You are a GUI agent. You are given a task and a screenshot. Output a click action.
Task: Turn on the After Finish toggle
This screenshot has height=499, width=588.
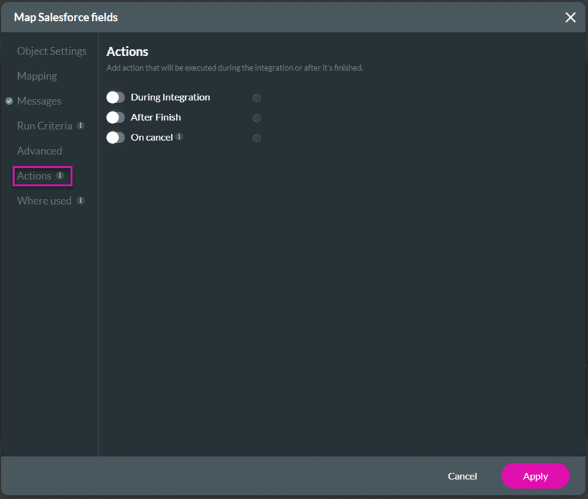[x=116, y=118]
